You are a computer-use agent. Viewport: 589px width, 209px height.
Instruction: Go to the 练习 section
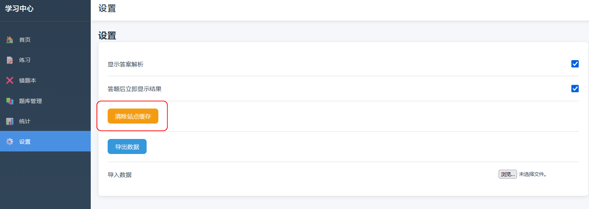coord(45,60)
